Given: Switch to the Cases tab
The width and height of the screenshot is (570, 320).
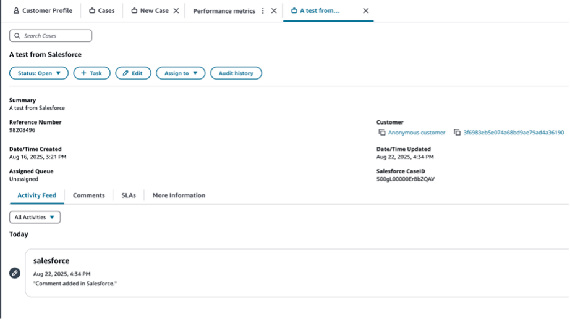Looking at the screenshot, I should [x=102, y=11].
